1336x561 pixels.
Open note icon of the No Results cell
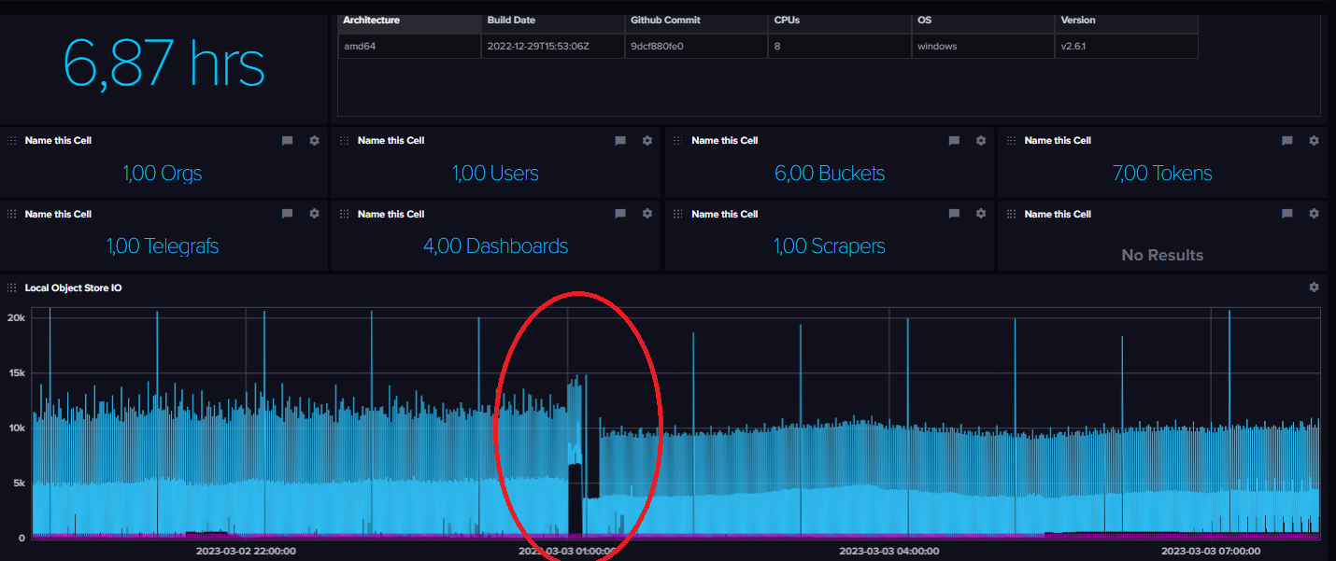point(1287,214)
